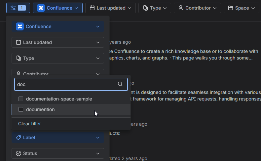
Task: Open the top toolbar Type dropdown
Action: pos(155,8)
